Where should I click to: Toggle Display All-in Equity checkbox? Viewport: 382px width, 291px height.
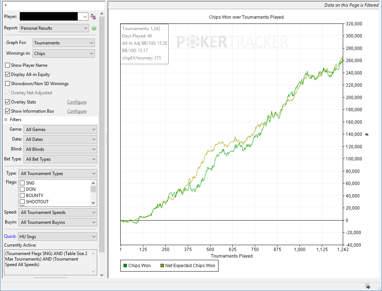pyautogui.click(x=8, y=74)
